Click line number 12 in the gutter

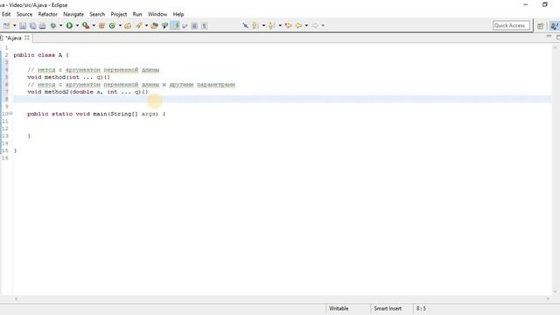(5, 129)
